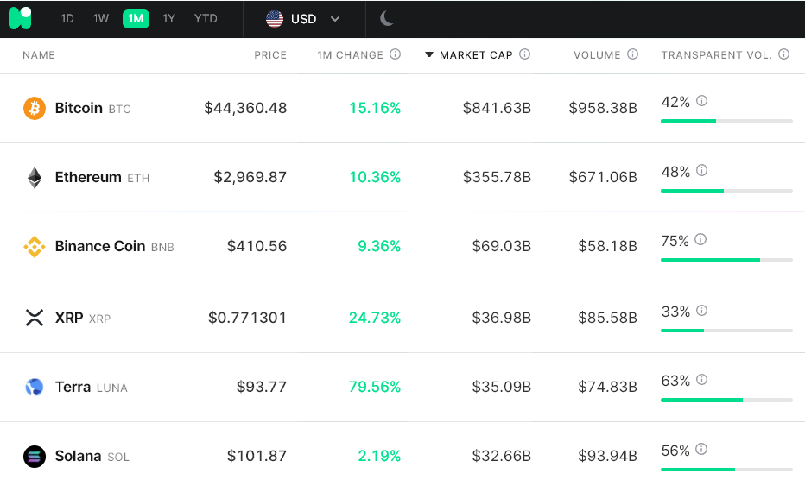The height and width of the screenshot is (486, 805).
Task: Click the Terra LUNA logo icon
Action: click(35, 388)
